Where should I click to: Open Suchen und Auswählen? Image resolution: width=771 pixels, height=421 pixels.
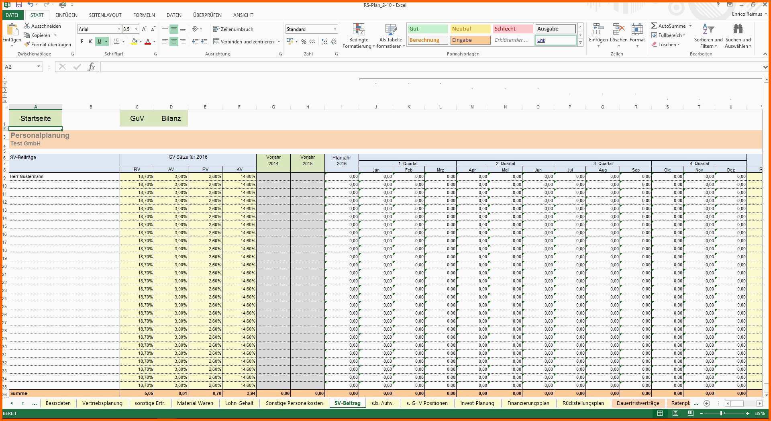point(739,35)
